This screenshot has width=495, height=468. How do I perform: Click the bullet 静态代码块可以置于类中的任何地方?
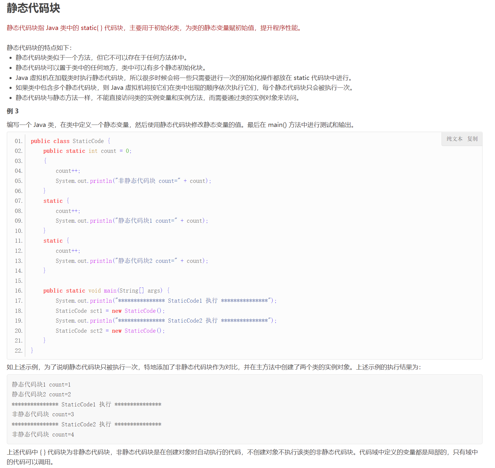112,68
